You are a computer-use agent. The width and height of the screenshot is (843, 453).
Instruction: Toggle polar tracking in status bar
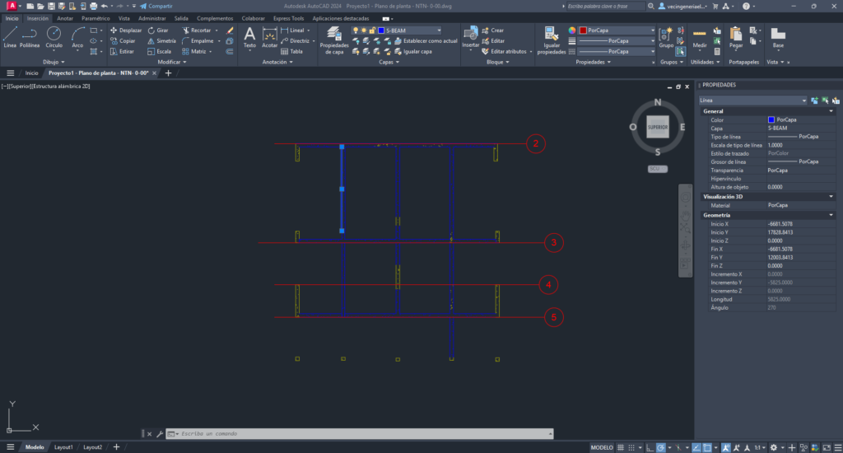click(661, 447)
